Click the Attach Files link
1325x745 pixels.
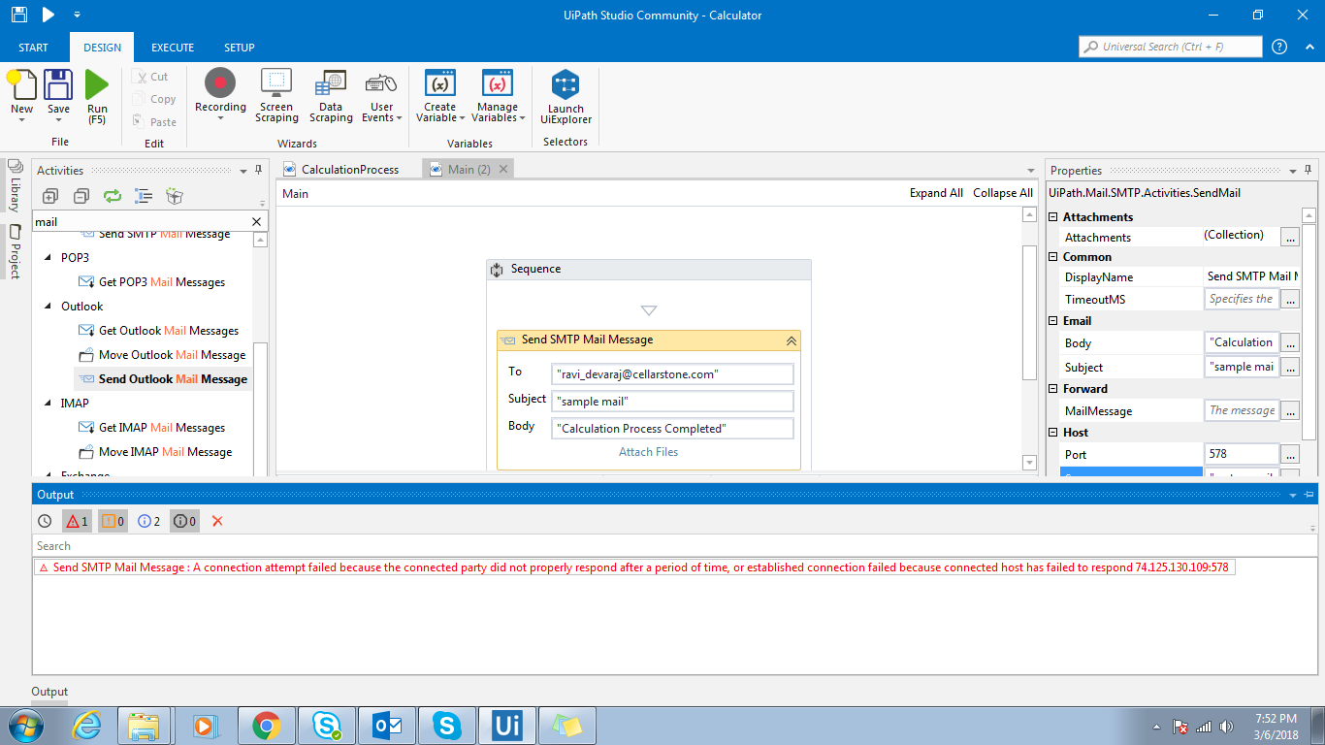pyautogui.click(x=649, y=452)
